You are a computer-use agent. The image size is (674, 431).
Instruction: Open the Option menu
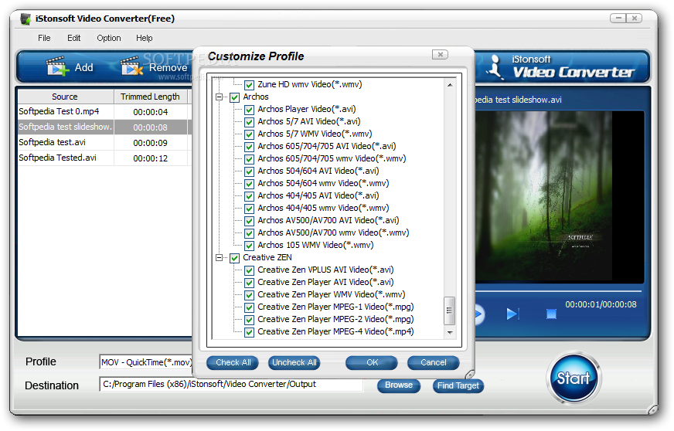109,38
